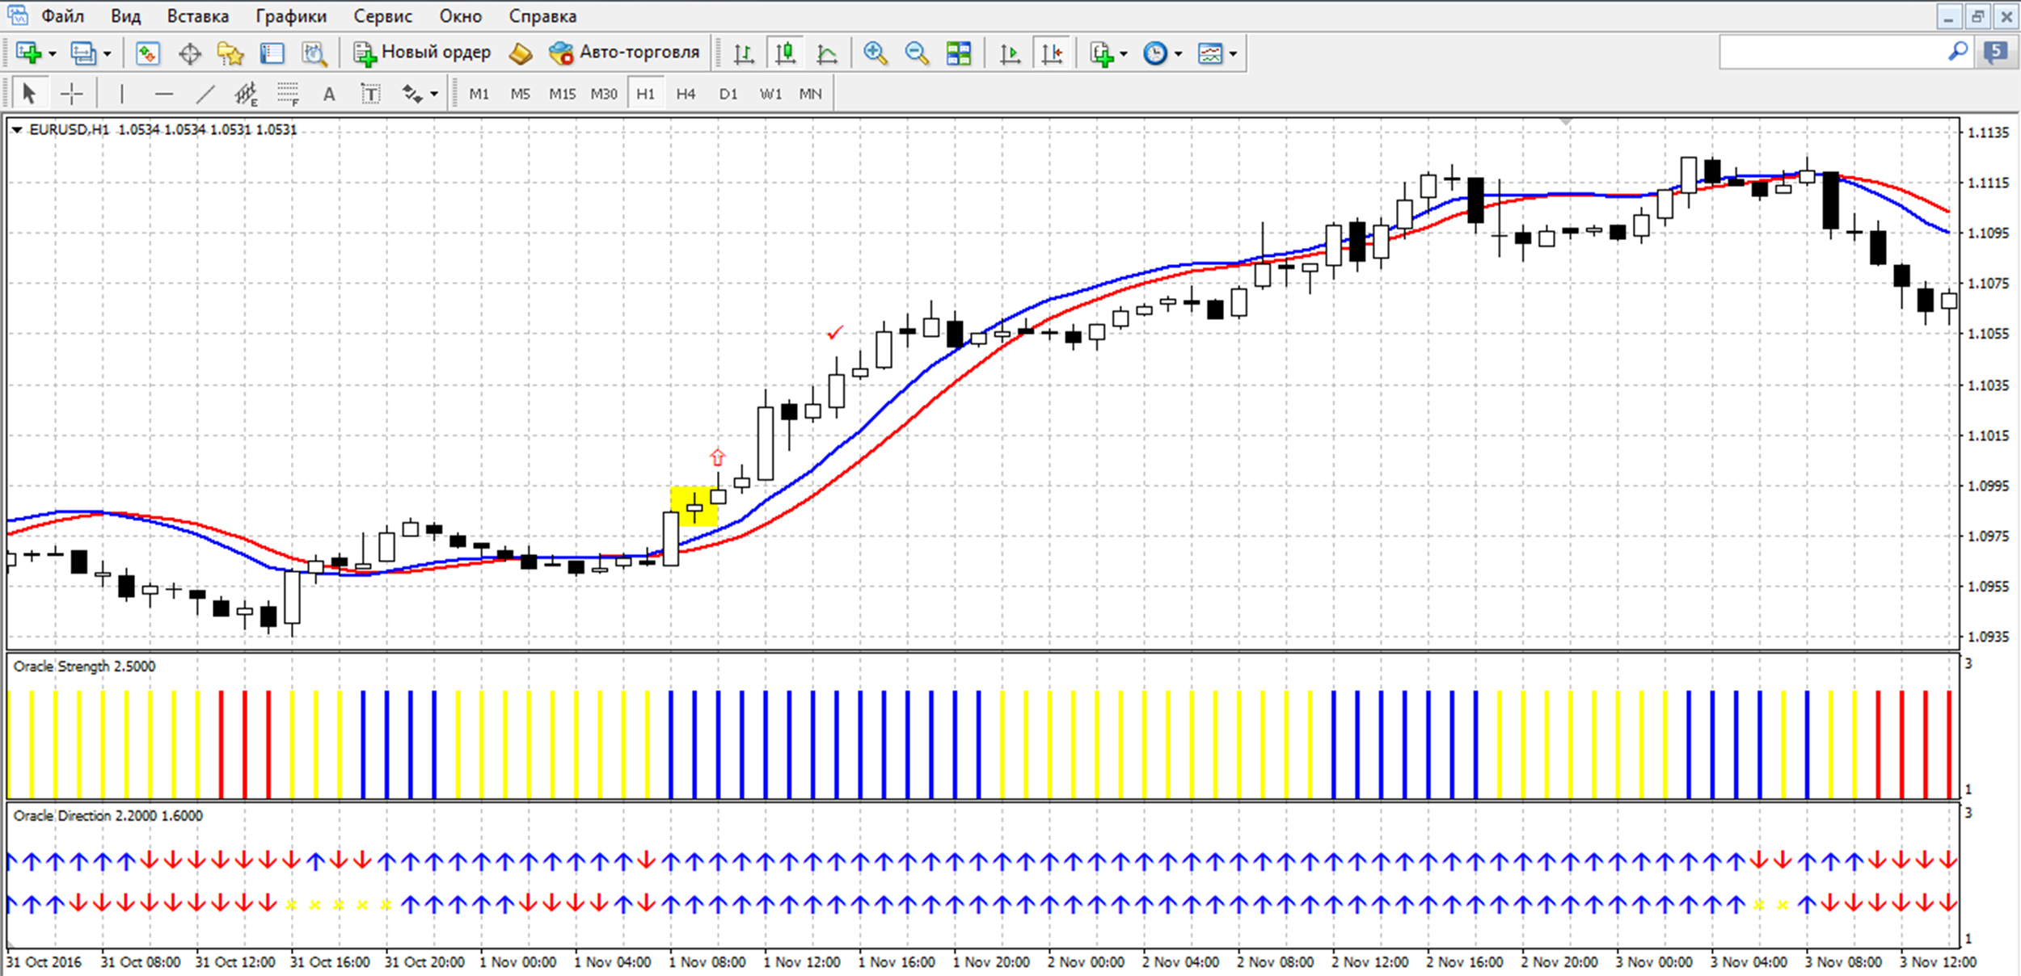
Task: Expand the arrows tool dropdown
Action: 434,95
